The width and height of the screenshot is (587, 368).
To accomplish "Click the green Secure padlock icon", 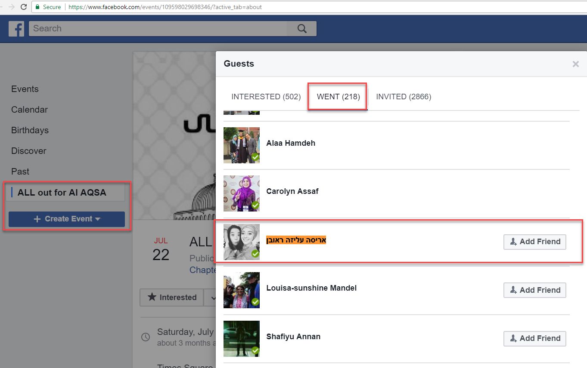I will point(38,7).
